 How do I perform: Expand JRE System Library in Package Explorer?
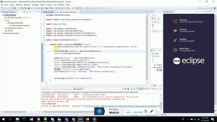pyautogui.click(x=4, y=18)
